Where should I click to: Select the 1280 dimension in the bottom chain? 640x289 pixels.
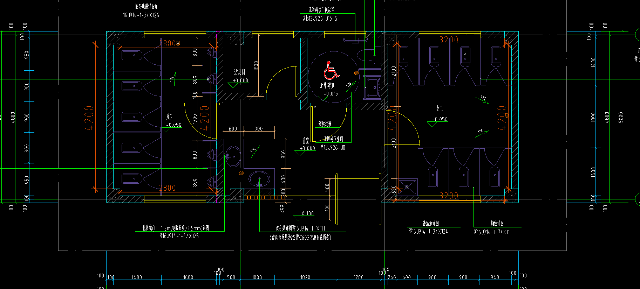(x=359, y=277)
